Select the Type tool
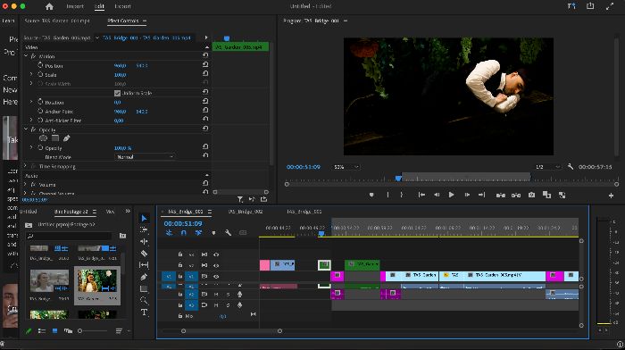This screenshot has height=350, width=625. point(144,312)
